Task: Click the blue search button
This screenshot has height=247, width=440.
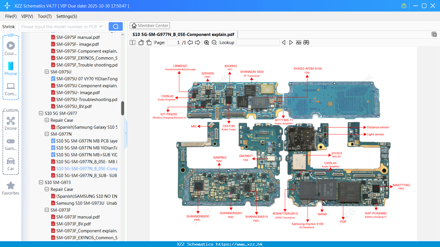Action: [116, 26]
